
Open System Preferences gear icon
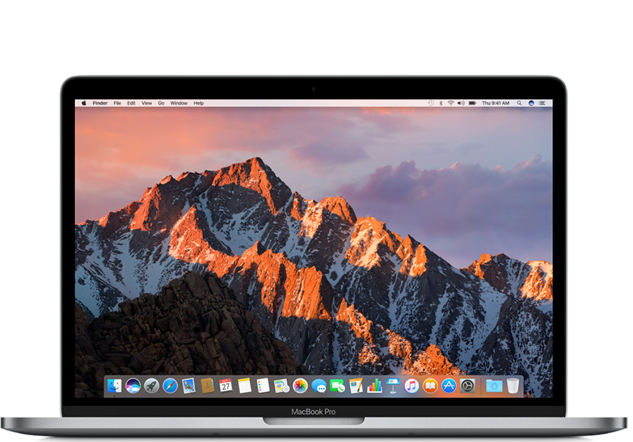coord(468,386)
